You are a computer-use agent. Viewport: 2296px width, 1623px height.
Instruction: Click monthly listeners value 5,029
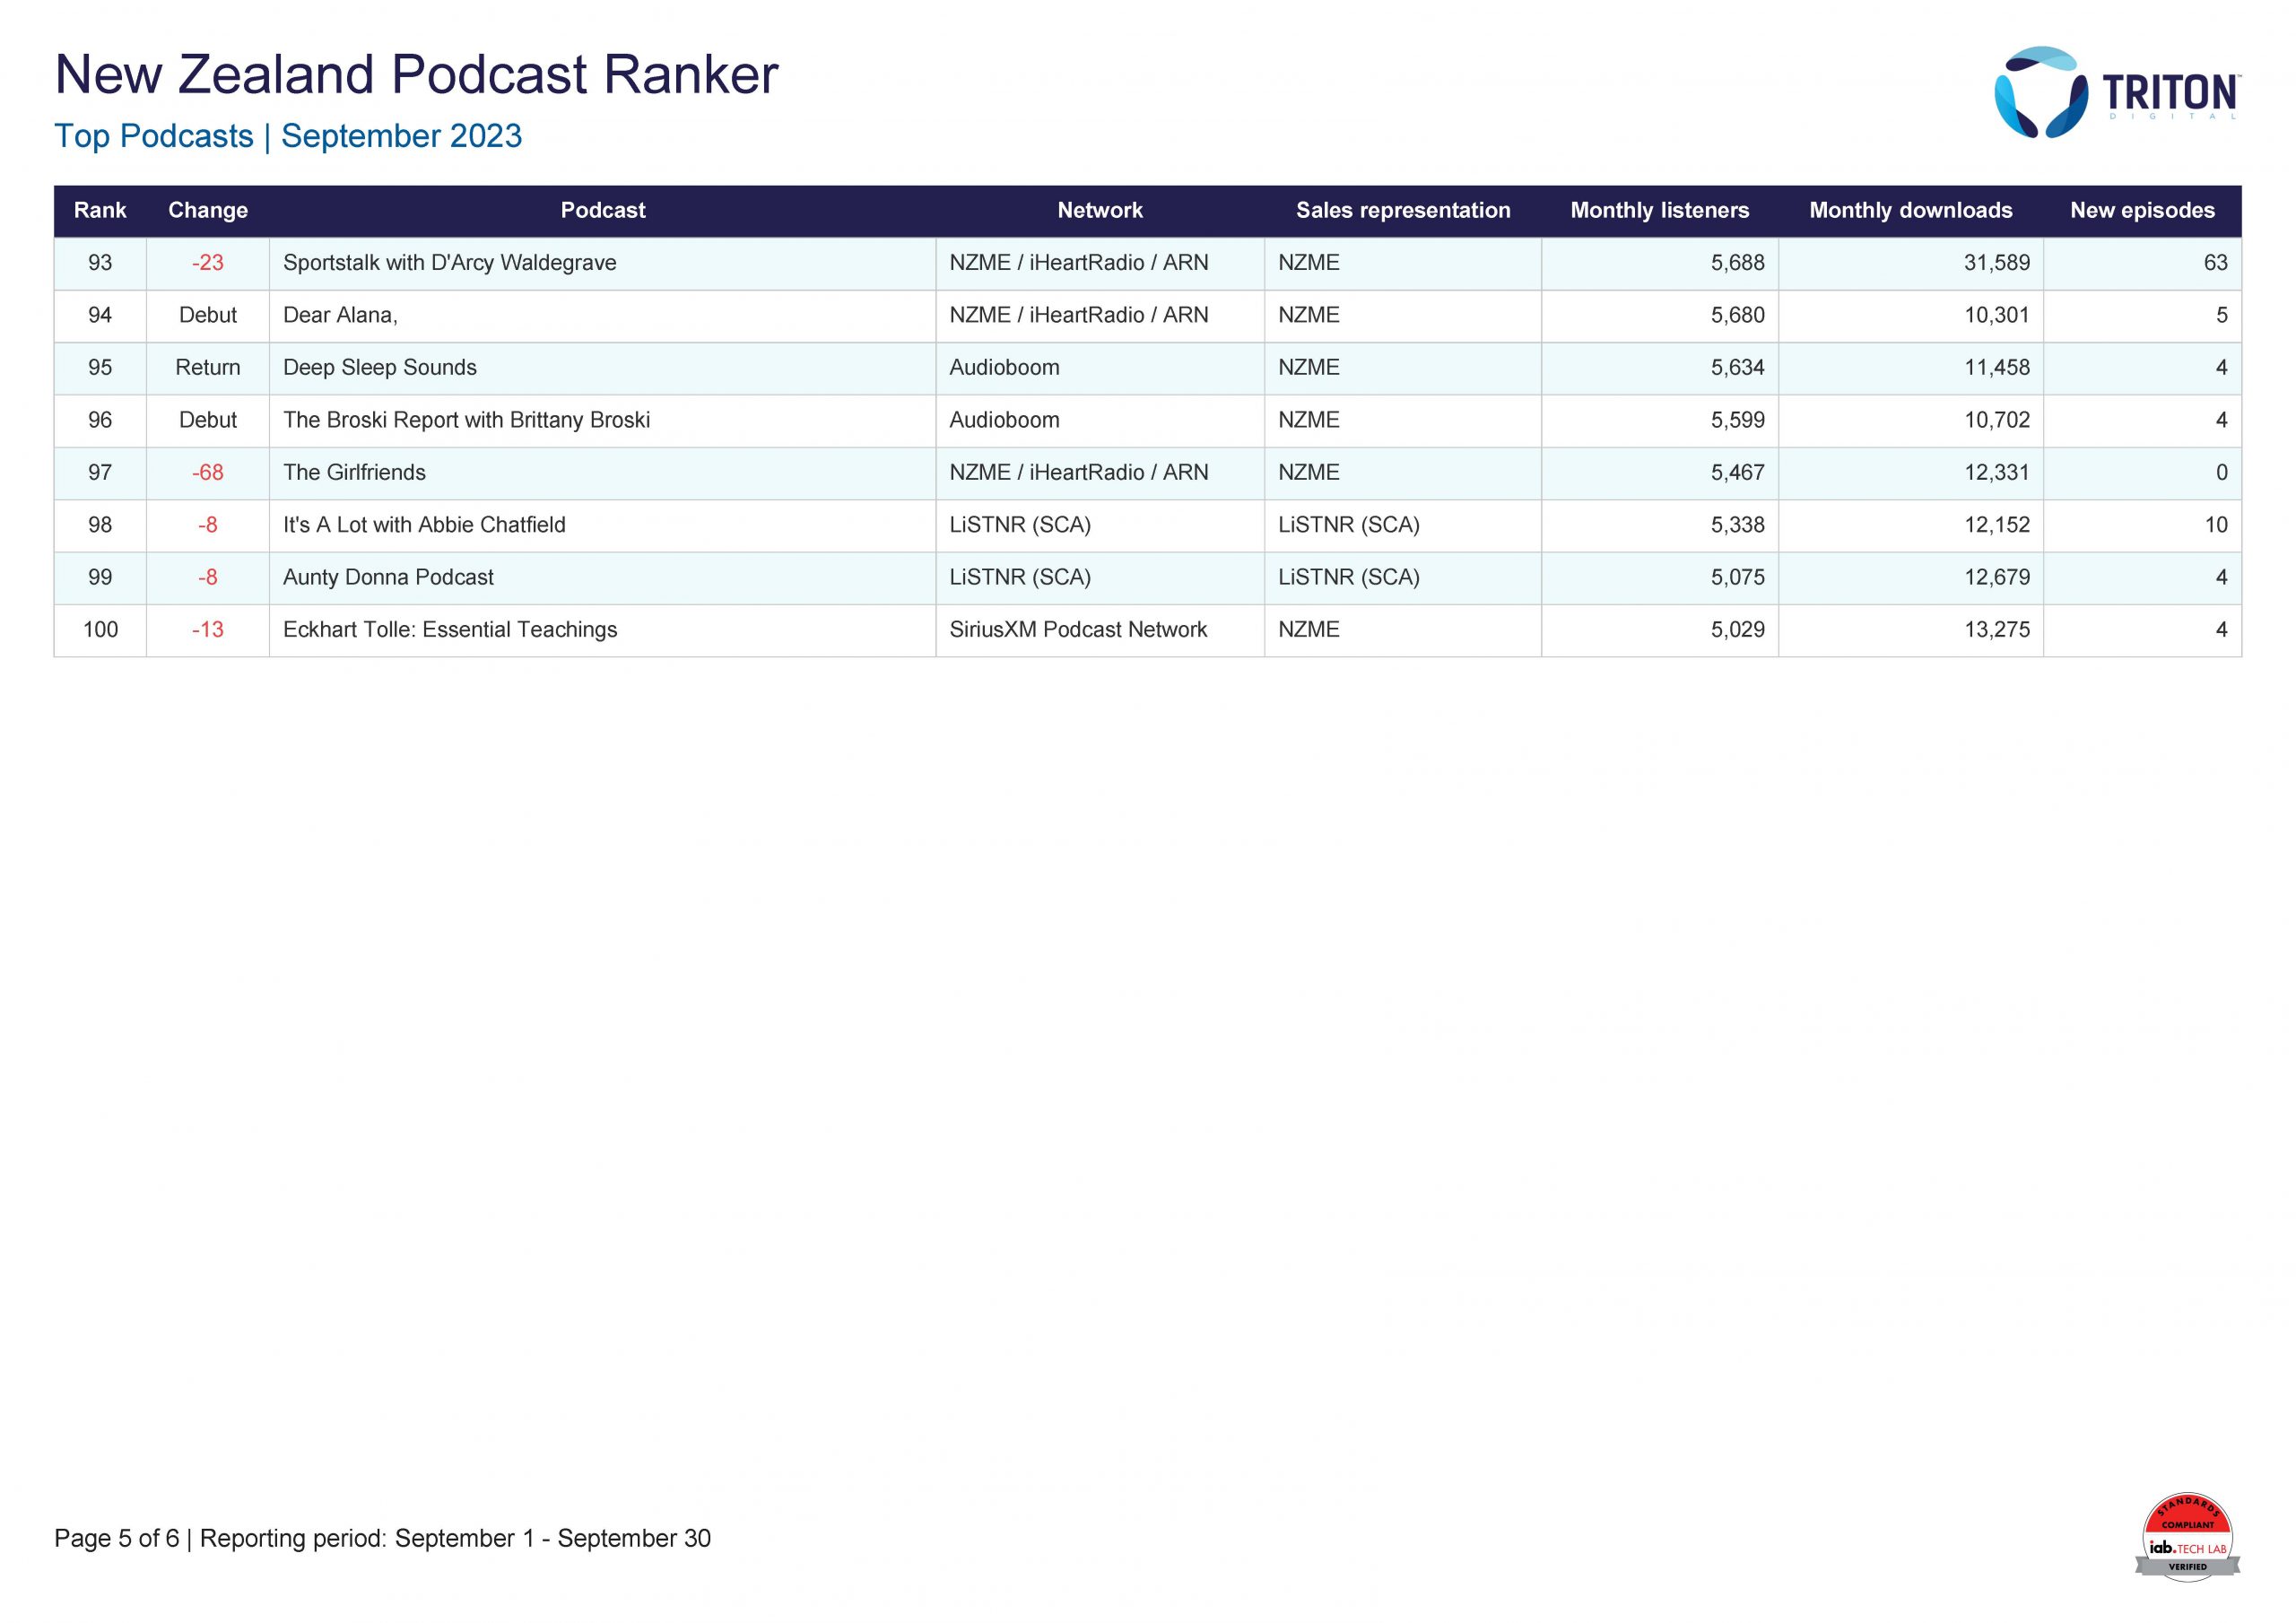[x=1738, y=629]
